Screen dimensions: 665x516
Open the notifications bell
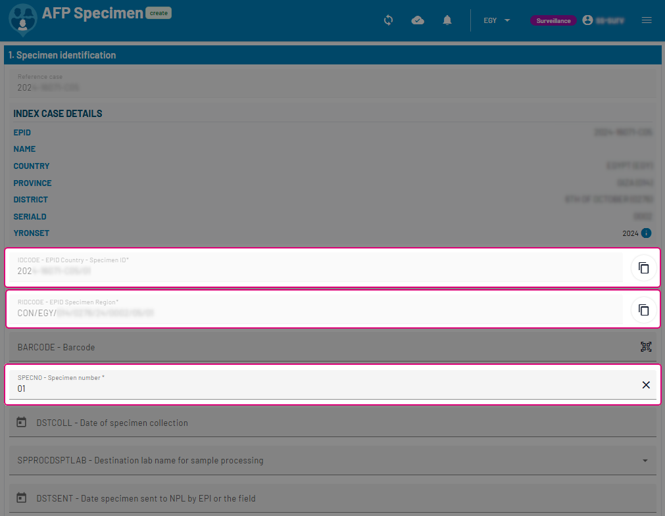pyautogui.click(x=447, y=20)
